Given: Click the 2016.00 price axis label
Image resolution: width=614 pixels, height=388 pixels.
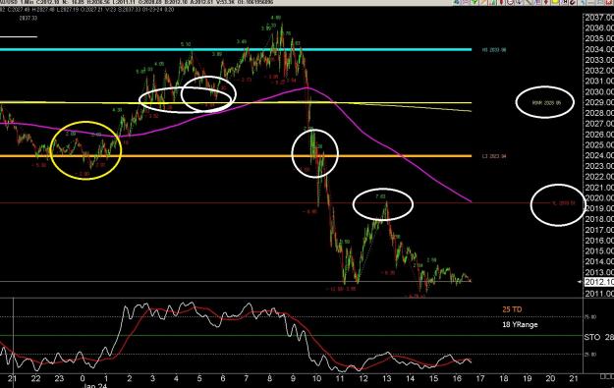Looking at the screenshot, I should [599, 241].
